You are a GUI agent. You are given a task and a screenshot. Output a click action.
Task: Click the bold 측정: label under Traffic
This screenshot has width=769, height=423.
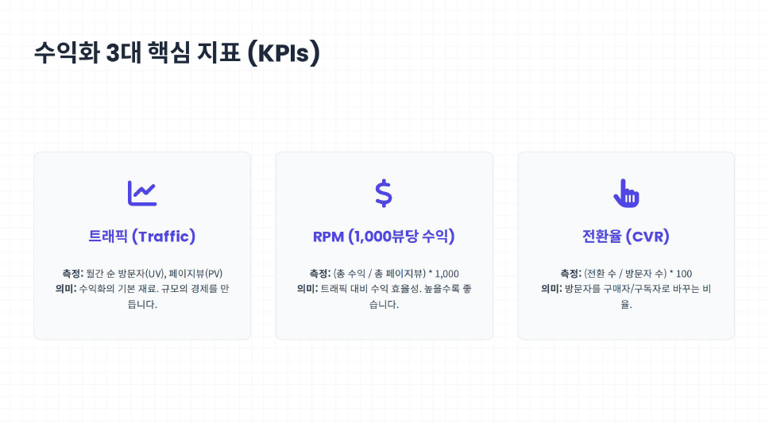tap(72, 273)
